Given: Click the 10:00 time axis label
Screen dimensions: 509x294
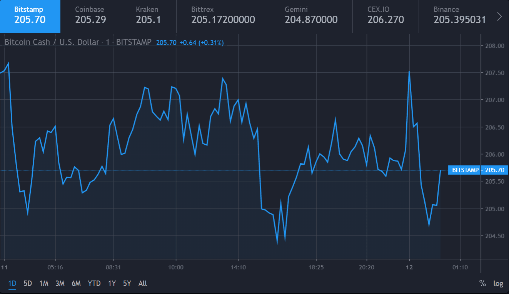Looking at the screenshot, I should tap(176, 267).
